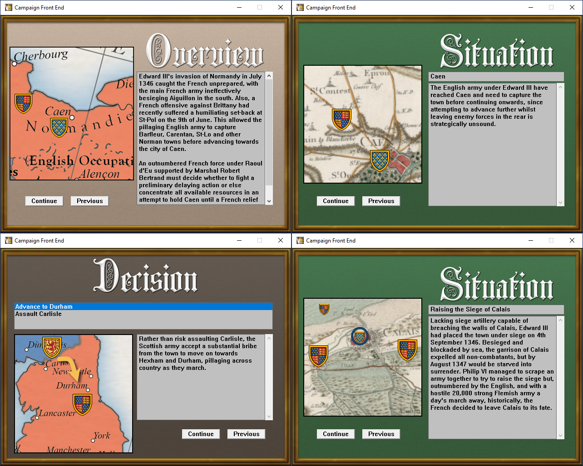The image size is (583, 466).
Task: Click the Caen town map thumbnail
Action: point(363,124)
